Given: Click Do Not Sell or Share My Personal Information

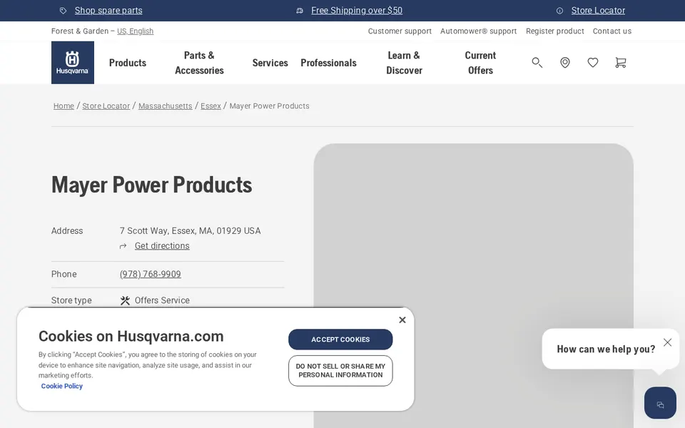Looking at the screenshot, I should coord(340,371).
